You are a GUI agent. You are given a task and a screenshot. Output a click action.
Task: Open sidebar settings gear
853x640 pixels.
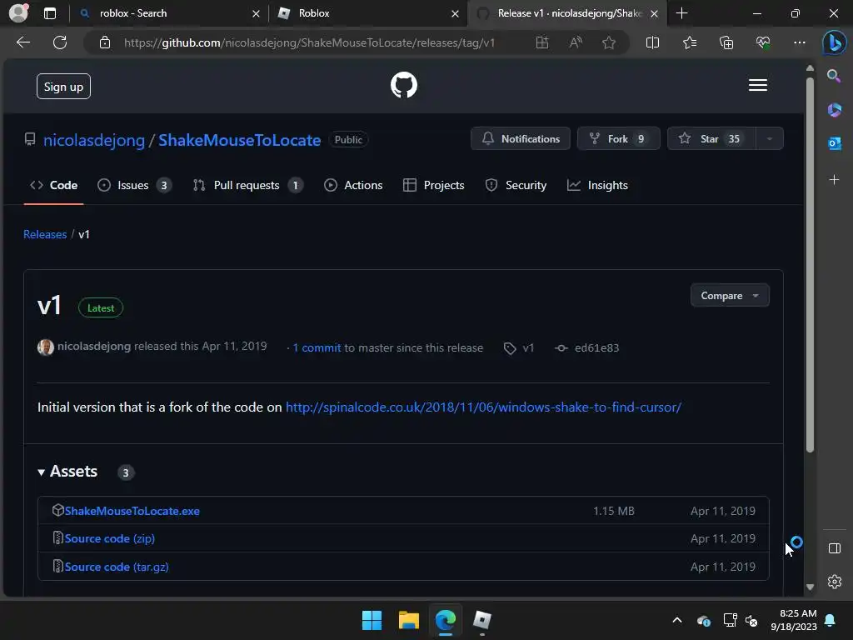pos(834,581)
